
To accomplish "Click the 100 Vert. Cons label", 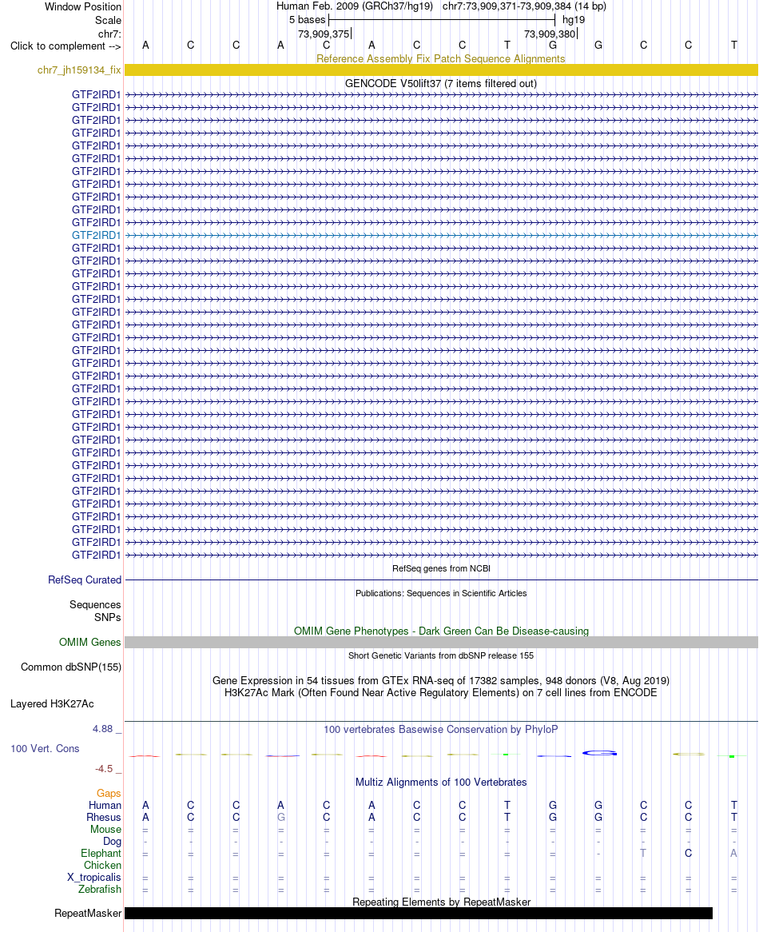I will tap(45, 749).
